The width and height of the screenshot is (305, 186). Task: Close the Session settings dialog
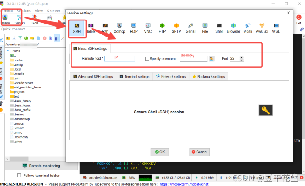coord(288,13)
